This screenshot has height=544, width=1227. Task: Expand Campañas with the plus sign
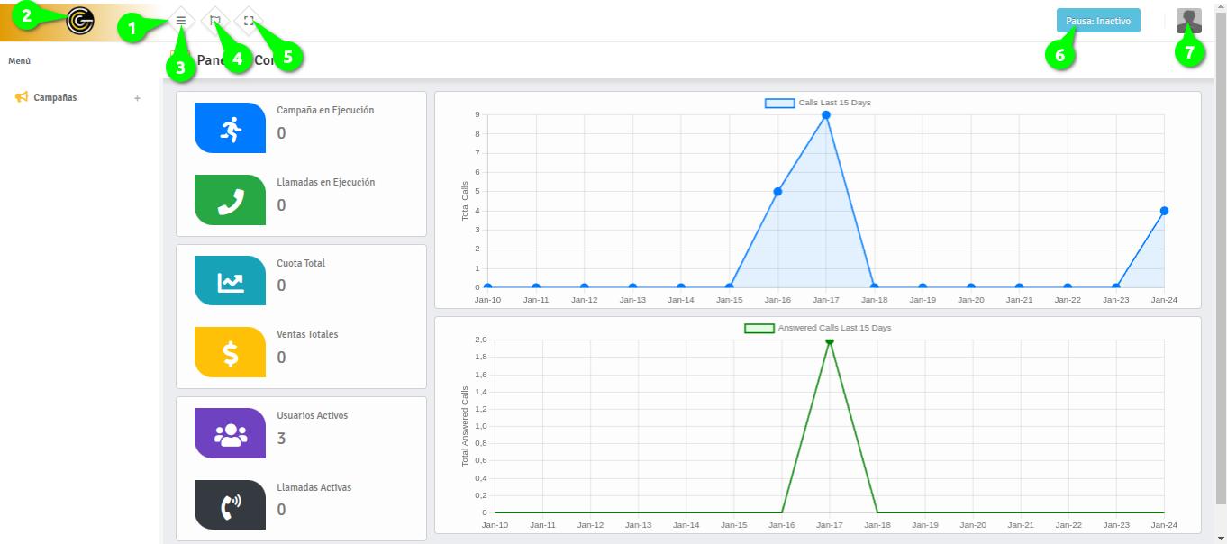tap(137, 98)
